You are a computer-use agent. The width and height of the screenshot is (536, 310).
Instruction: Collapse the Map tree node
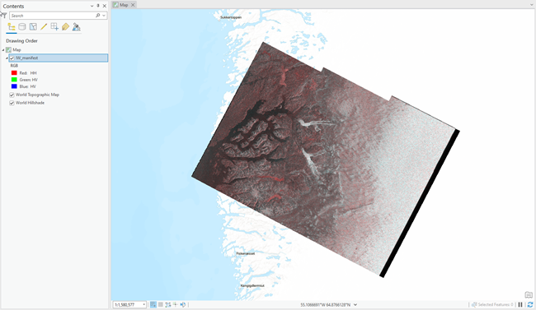[x=3, y=50]
